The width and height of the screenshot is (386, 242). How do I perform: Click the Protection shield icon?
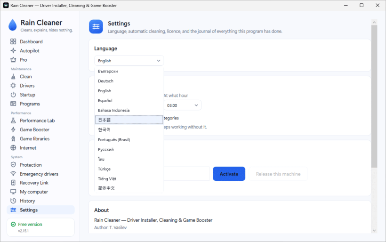(13, 165)
